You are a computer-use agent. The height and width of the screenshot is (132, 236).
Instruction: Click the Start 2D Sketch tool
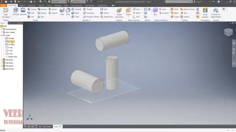tap(6, 13)
